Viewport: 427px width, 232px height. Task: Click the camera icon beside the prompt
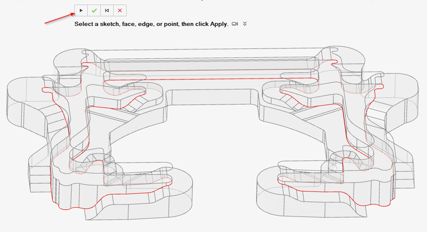pos(235,24)
